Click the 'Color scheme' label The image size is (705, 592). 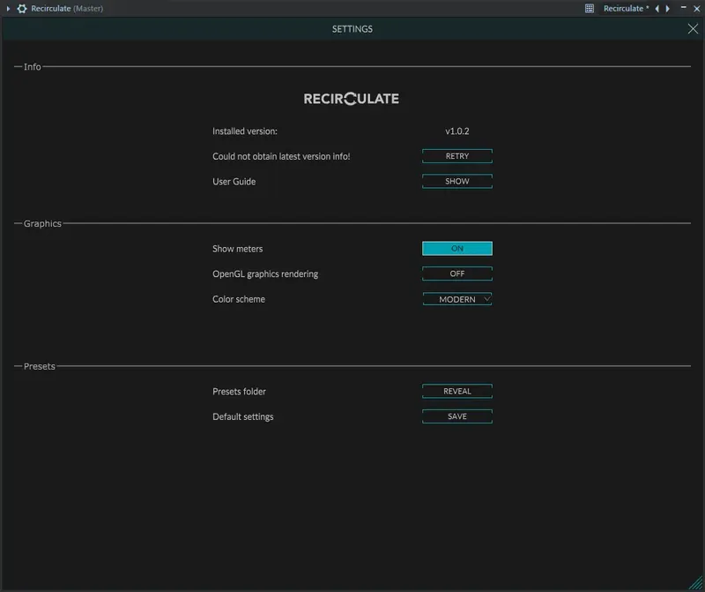click(238, 299)
